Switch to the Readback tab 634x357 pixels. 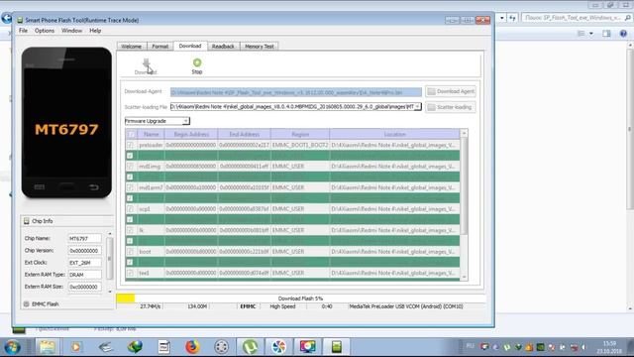pos(223,47)
